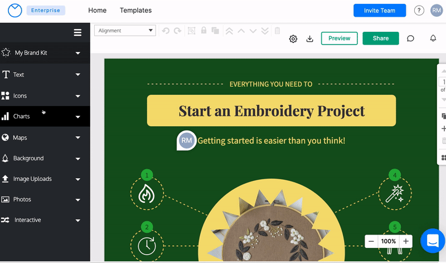Expand the Icons section arrow
This screenshot has height=263, width=446.
click(x=78, y=96)
